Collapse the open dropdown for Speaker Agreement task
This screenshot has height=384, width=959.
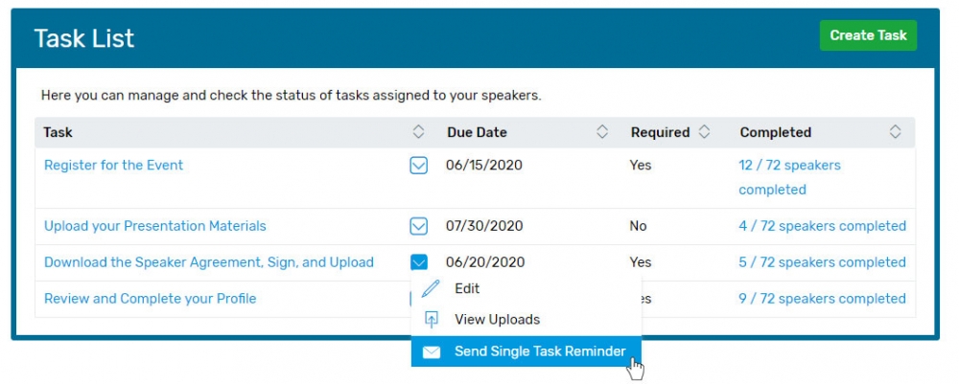point(418,262)
